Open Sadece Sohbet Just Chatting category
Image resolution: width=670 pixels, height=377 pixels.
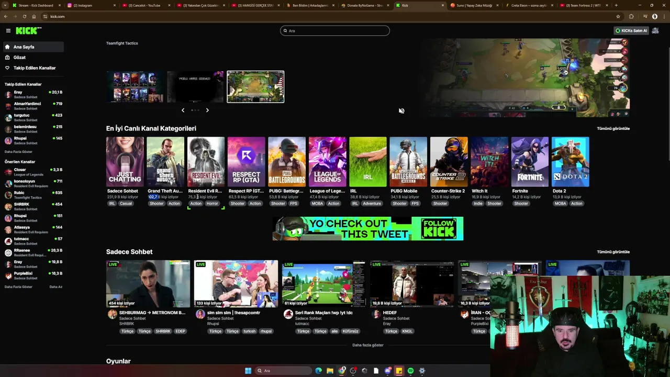click(125, 162)
